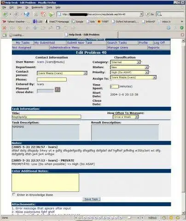The height and width of the screenshot is (221, 186).
Task: Open the My Submitted page
Action: [x=45, y=43]
